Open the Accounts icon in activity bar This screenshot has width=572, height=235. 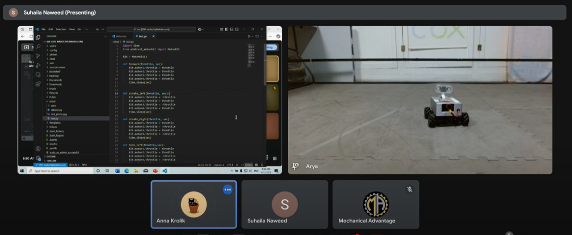click(38, 149)
